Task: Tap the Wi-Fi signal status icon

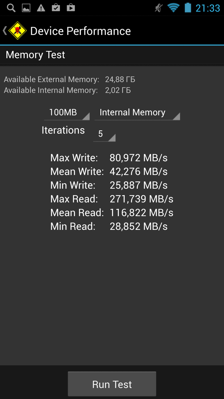Action: [x=173, y=8]
